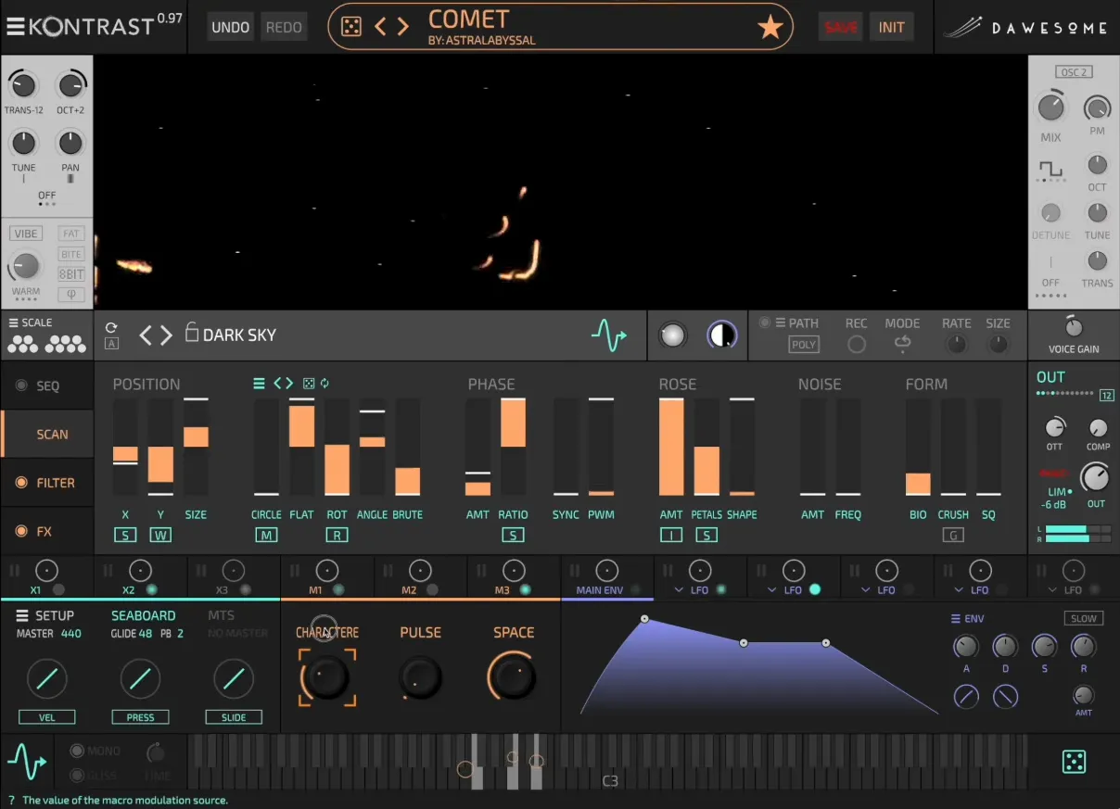
Task: Expand the first LFO dropdown chevron
Action: tap(680, 590)
